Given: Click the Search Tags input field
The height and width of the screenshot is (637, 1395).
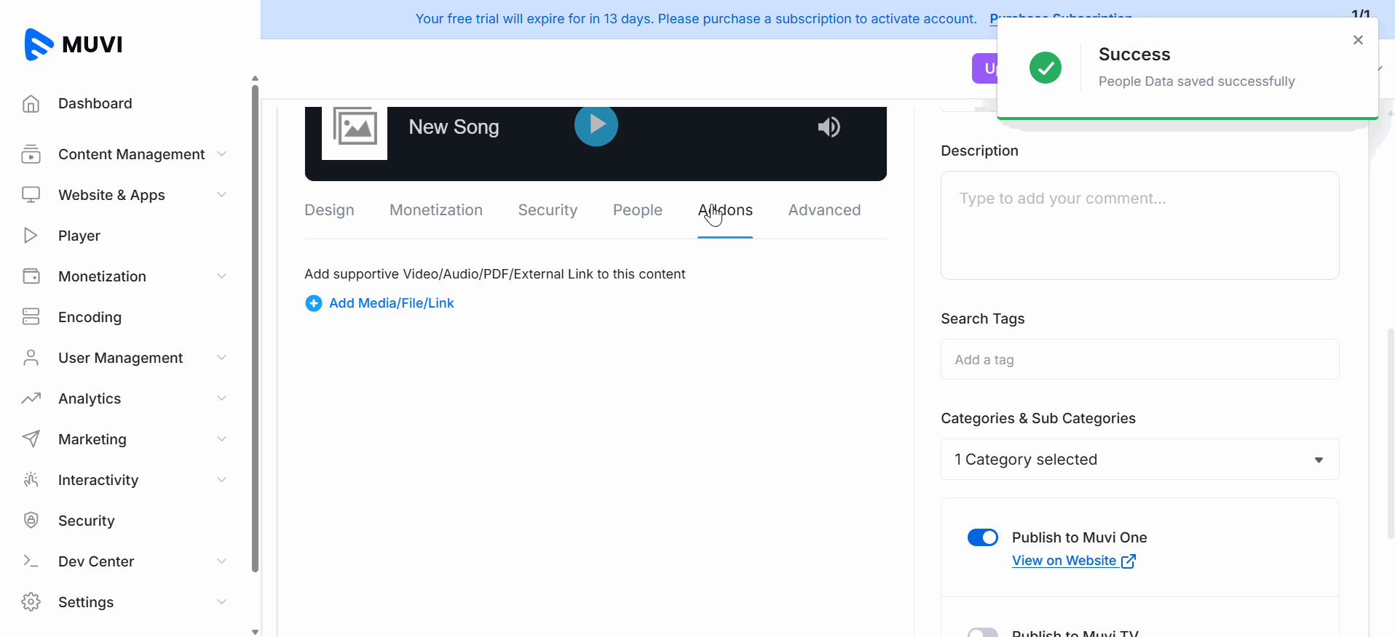Looking at the screenshot, I should click(x=1139, y=359).
